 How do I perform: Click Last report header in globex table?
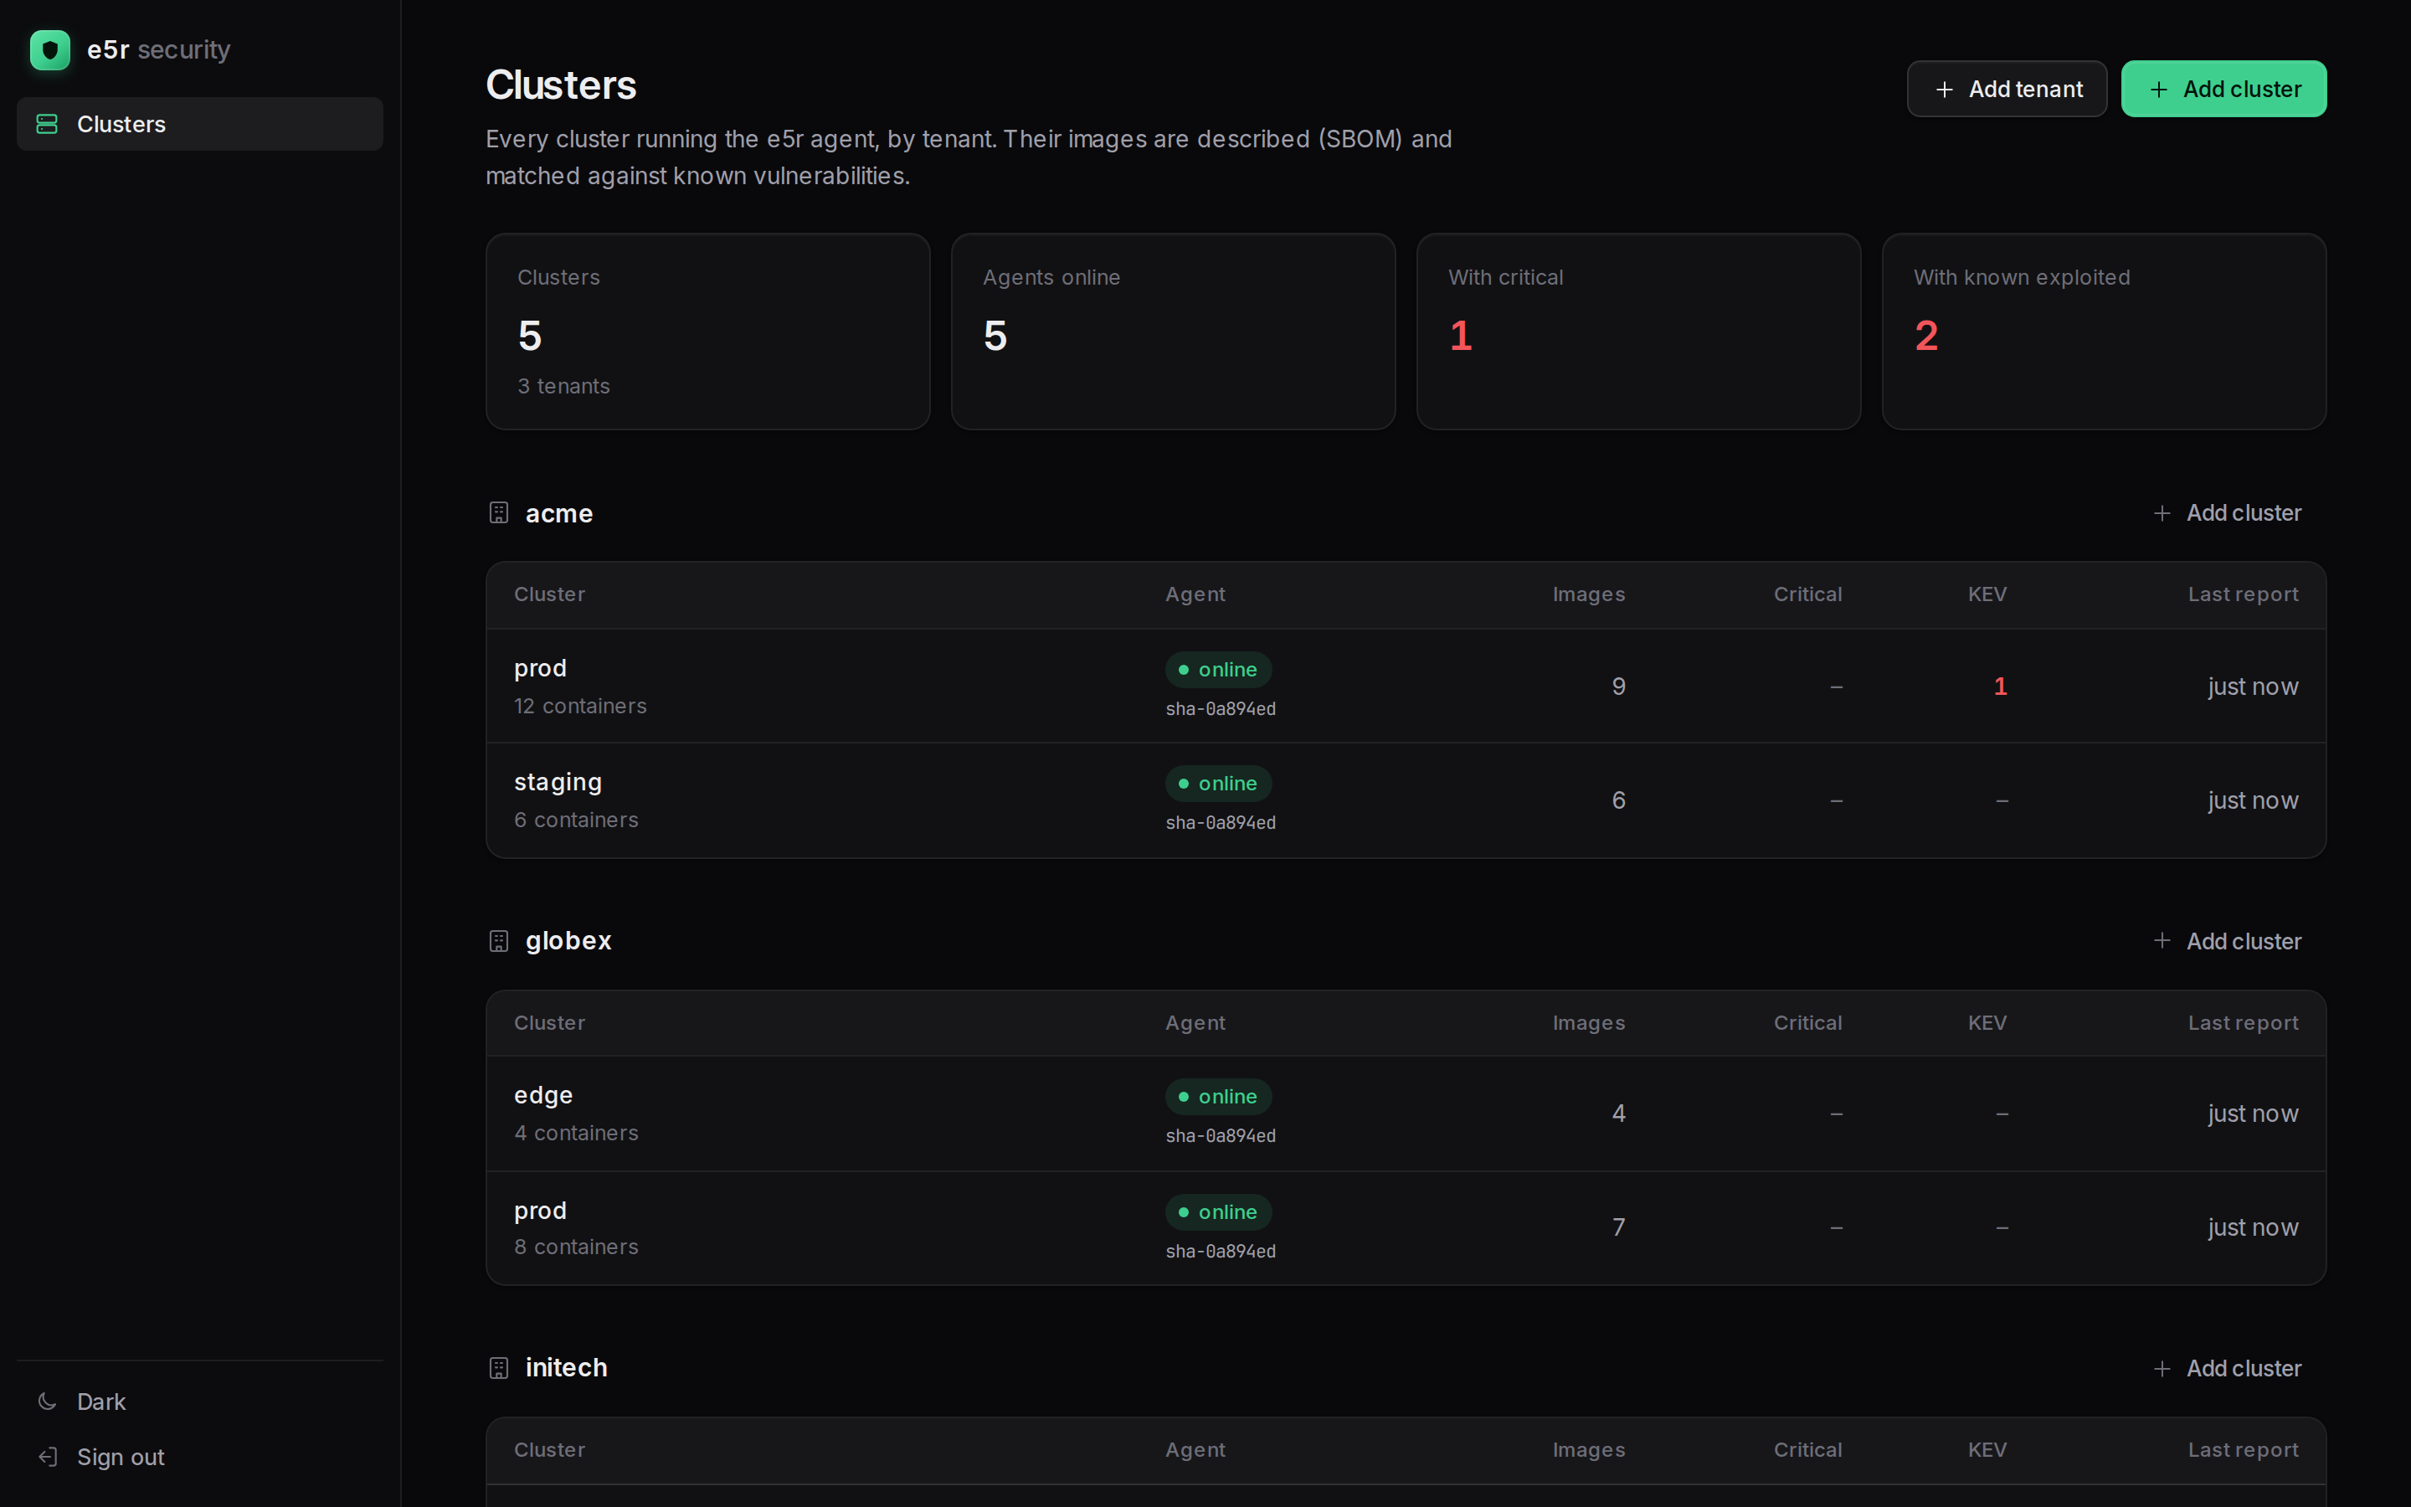pos(2243,1022)
